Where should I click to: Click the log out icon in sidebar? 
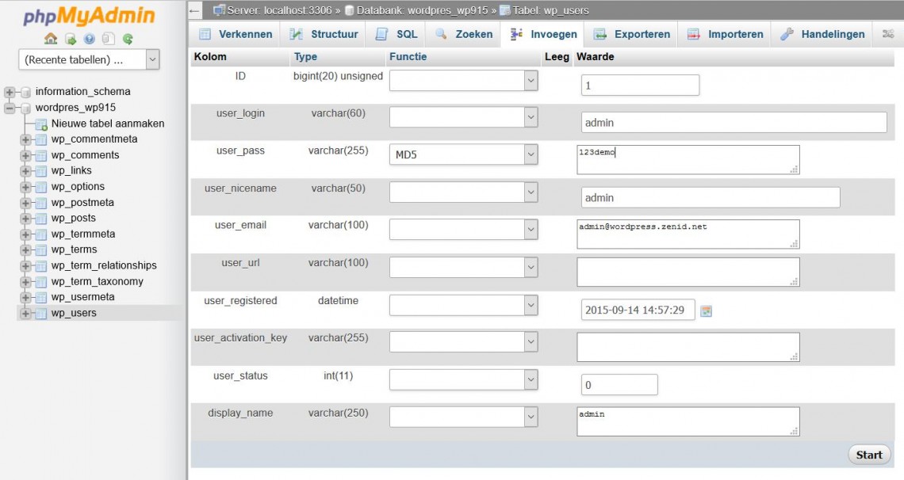(x=71, y=39)
